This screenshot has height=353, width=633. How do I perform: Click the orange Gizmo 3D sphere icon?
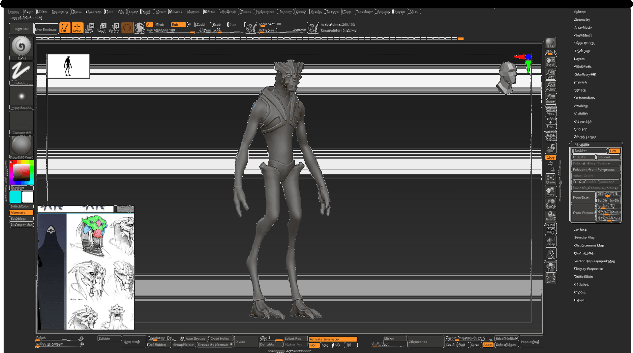[127, 28]
